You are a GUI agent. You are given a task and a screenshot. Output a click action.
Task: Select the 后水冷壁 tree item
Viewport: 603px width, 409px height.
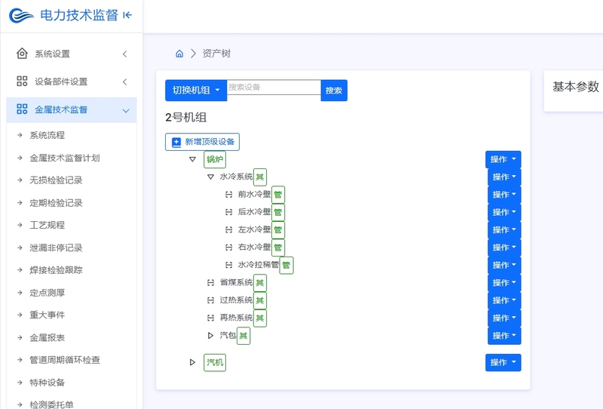click(x=254, y=212)
